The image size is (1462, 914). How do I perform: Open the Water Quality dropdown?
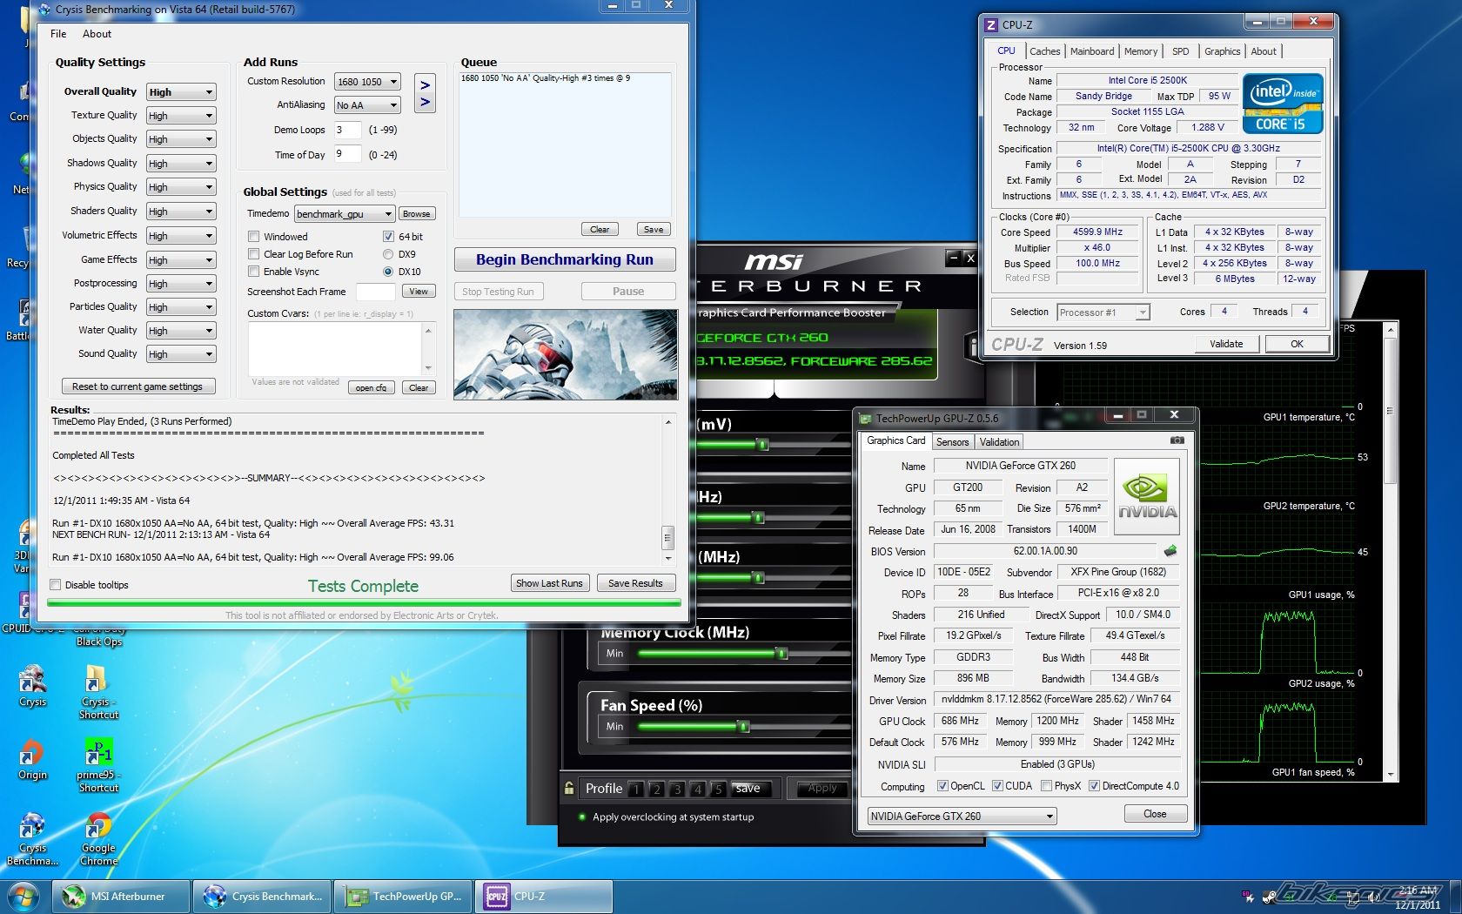click(181, 330)
